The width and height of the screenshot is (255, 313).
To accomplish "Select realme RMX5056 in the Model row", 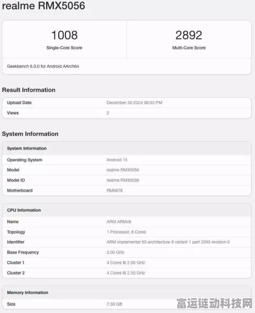I will tap(123, 170).
